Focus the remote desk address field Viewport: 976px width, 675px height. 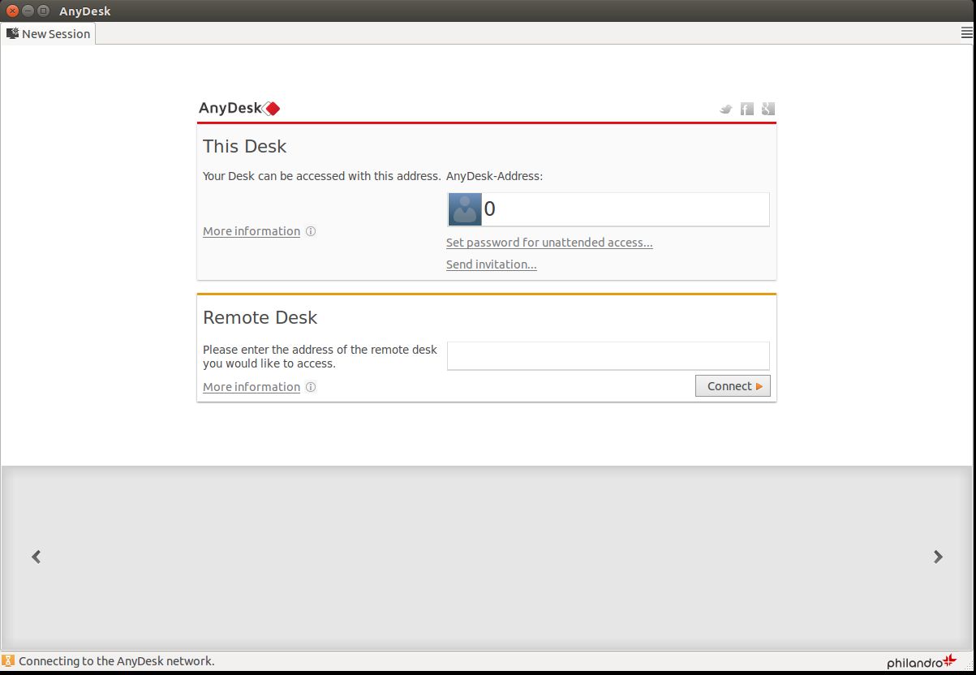[608, 355]
